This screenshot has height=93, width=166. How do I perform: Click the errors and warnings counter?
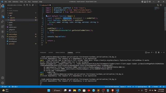coord(15,87)
